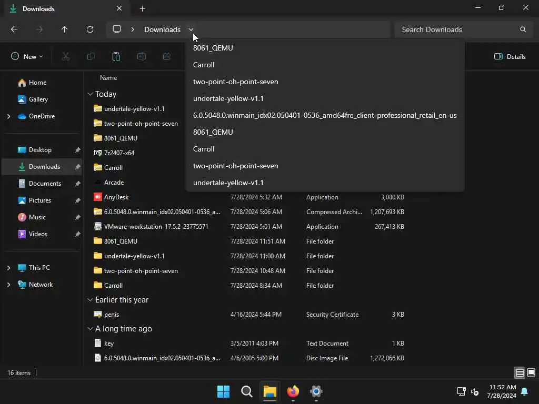Open the clock and date in taskbar
Image resolution: width=539 pixels, height=404 pixels.
pos(502,391)
